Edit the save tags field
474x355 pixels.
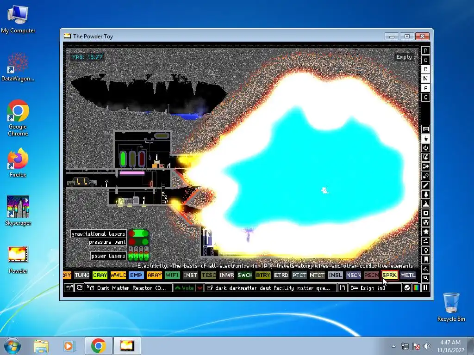(x=271, y=288)
